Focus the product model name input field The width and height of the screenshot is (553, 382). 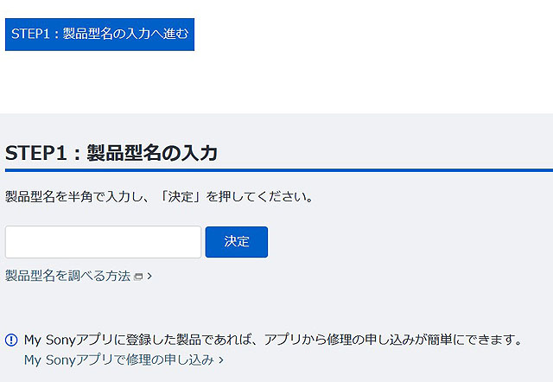click(103, 242)
